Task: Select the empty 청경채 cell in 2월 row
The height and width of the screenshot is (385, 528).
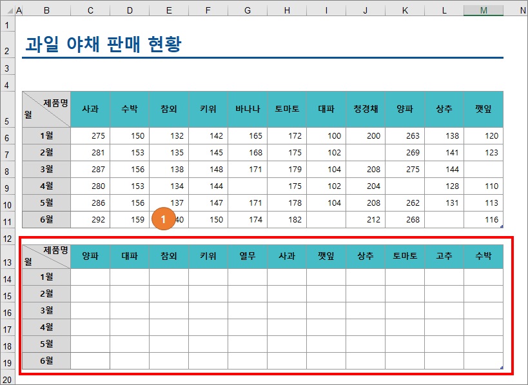Action: (366, 153)
